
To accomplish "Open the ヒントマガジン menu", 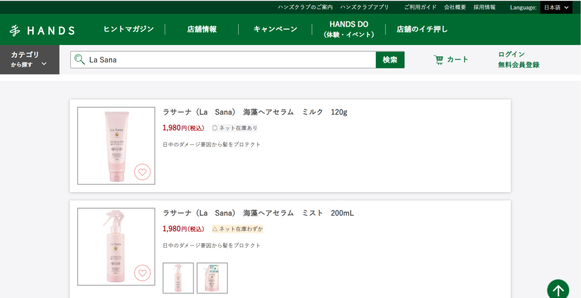I will pos(129,29).
